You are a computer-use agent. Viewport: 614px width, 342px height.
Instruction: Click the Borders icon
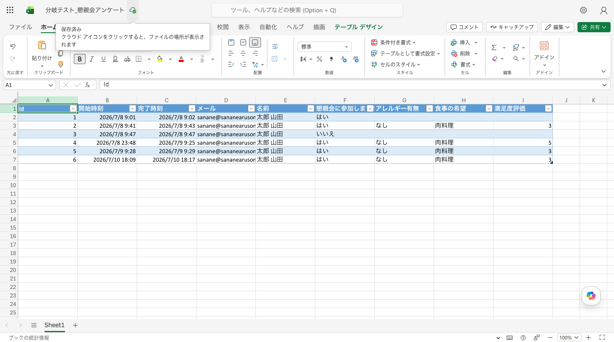(139, 59)
